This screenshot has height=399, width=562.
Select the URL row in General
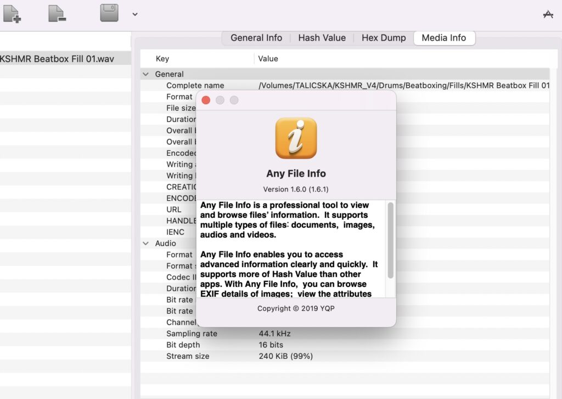click(x=345, y=209)
